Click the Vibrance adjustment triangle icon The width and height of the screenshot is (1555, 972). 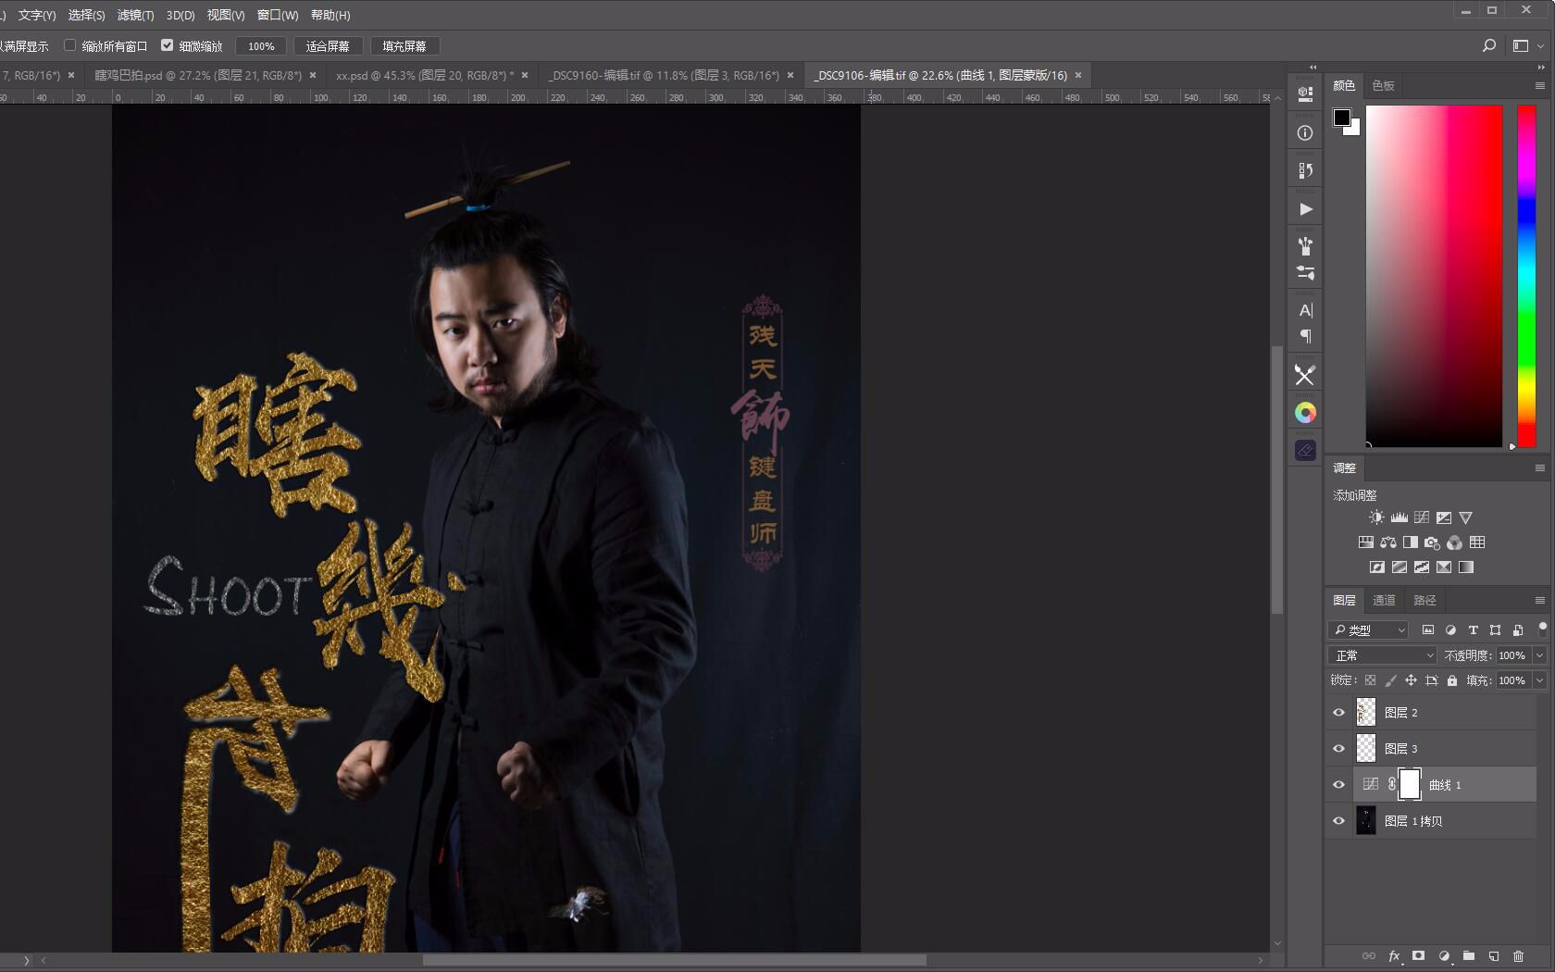coord(1465,517)
